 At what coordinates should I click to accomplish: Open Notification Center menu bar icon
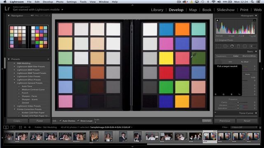click(x=258, y=2)
